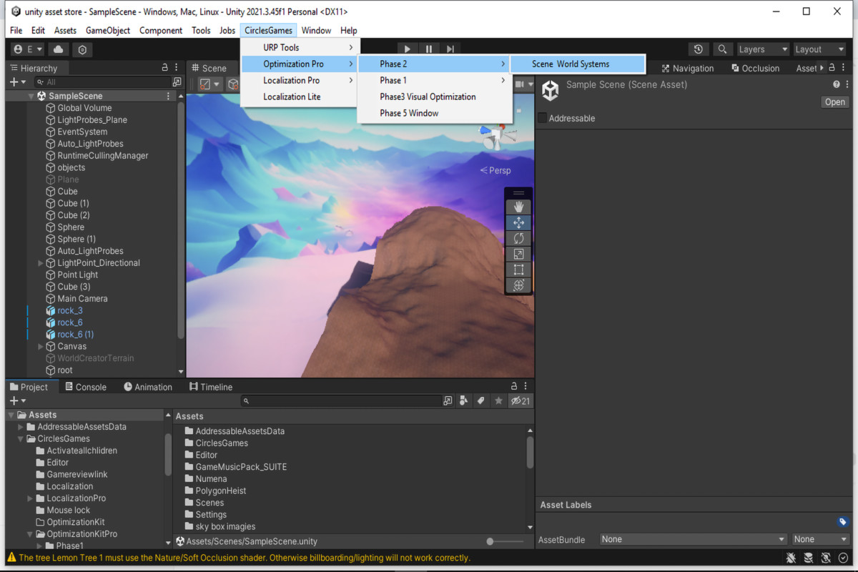Select the combined Transform tool
Screen dimensions: 858x572
(x=518, y=285)
